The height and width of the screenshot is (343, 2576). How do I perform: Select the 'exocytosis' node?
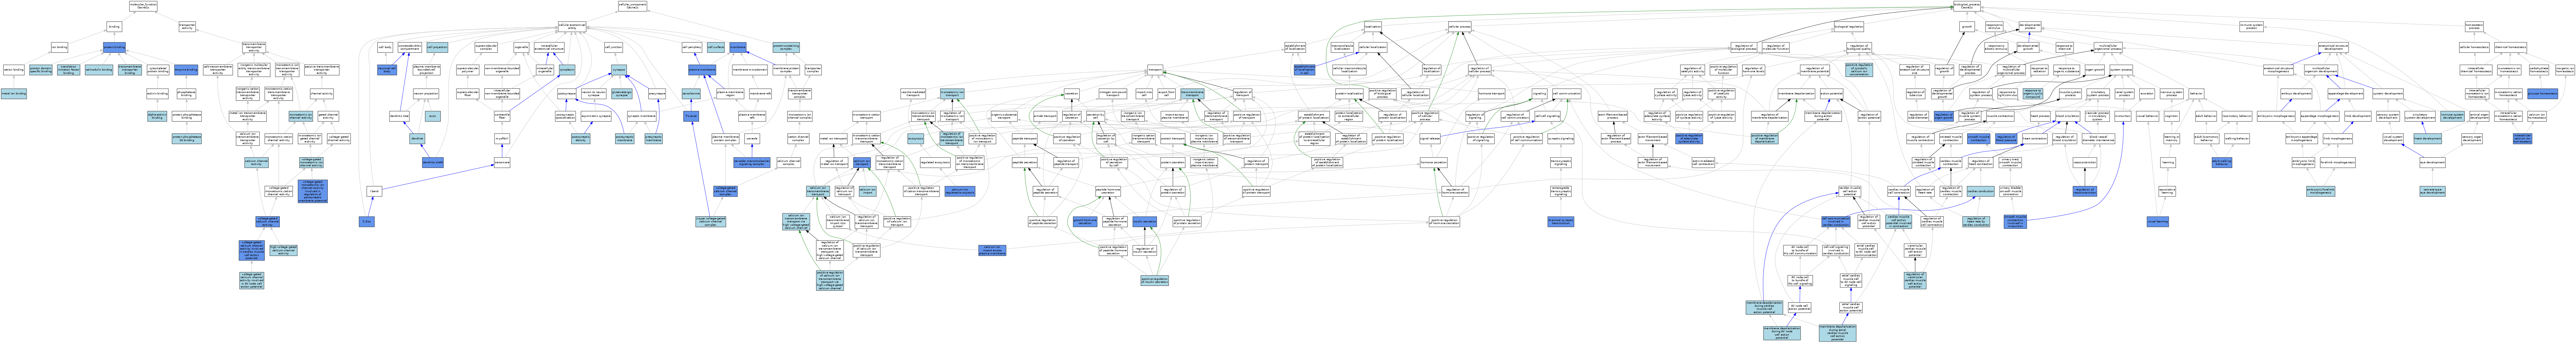(x=916, y=138)
